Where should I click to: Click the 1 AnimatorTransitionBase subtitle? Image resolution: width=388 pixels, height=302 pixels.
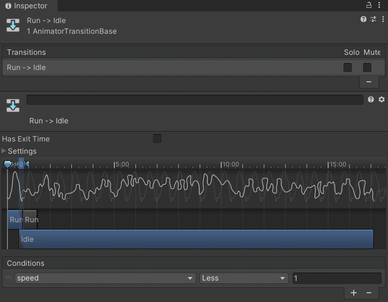point(72,31)
